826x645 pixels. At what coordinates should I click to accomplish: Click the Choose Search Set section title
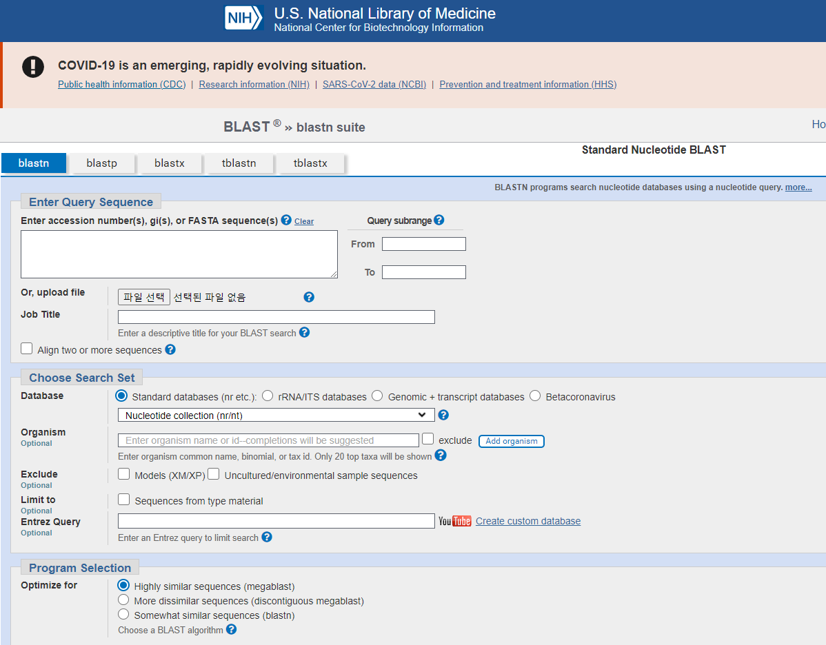coord(81,378)
